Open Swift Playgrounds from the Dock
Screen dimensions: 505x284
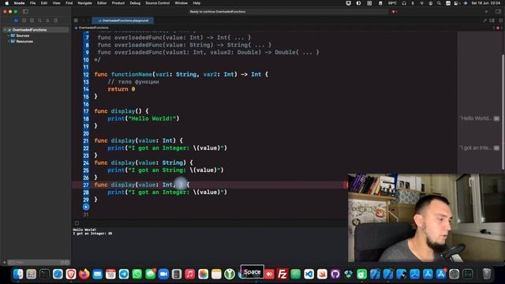point(322,274)
